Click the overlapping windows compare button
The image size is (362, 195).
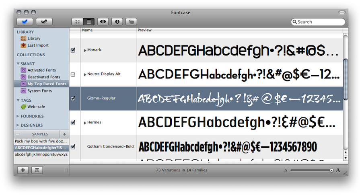tap(131, 22)
